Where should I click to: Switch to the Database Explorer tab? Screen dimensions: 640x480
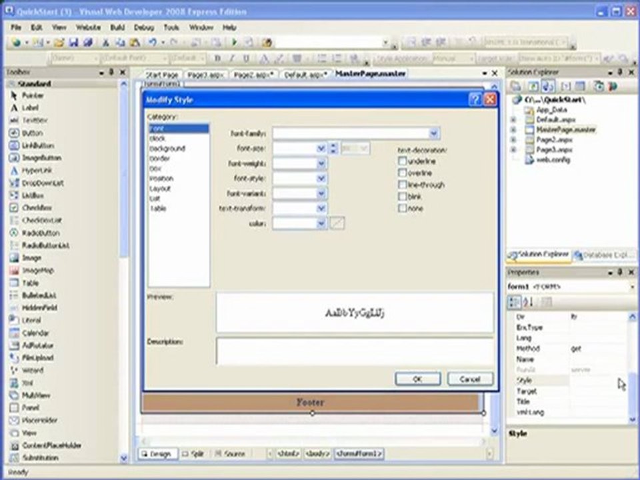605,255
